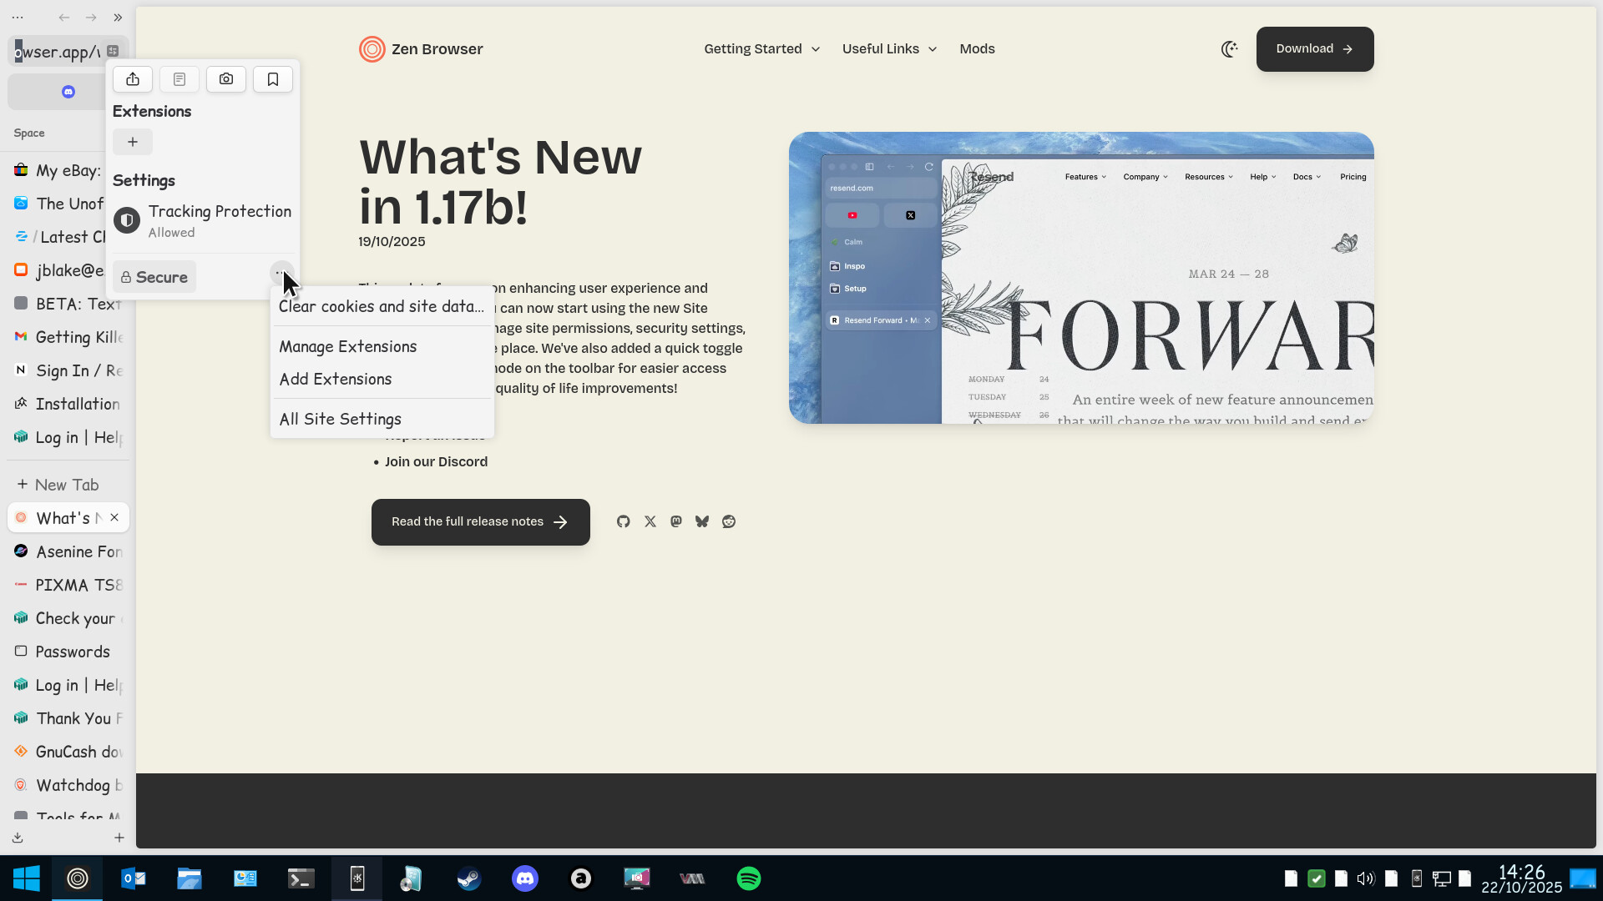Close the What's New tab
This screenshot has height=901, width=1603.
coord(114,517)
